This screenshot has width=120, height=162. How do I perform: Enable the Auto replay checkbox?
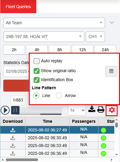tap(36, 61)
